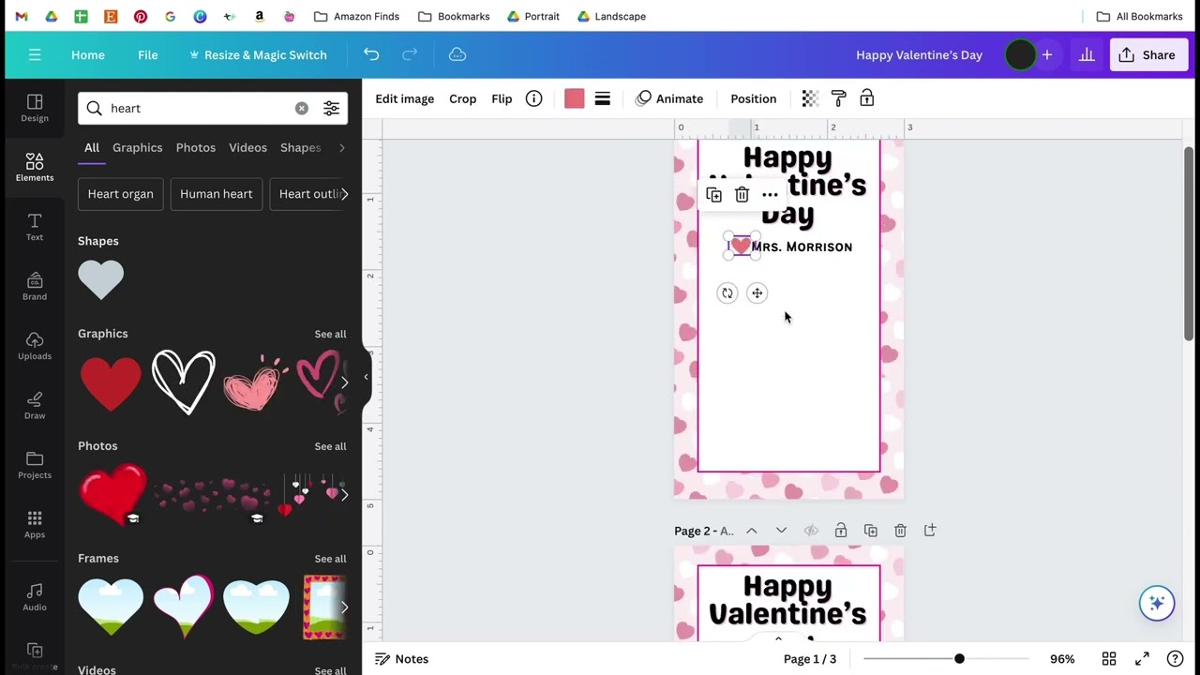Select the Draw tool in sidebar
1200x675 pixels.
click(x=35, y=405)
